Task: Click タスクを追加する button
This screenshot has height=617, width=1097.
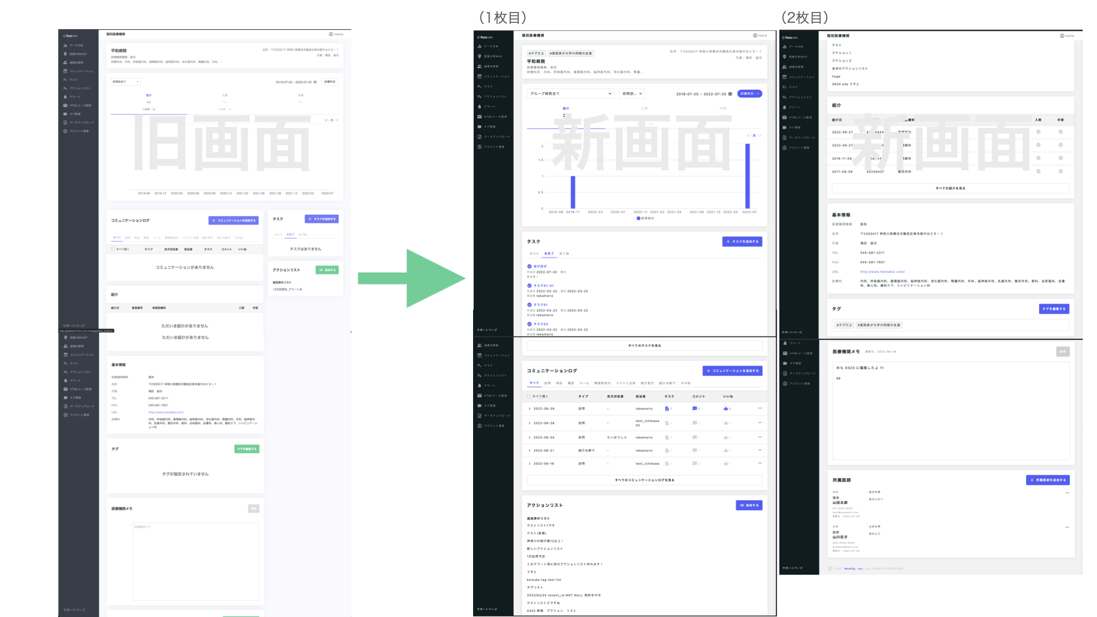Action: click(x=742, y=242)
